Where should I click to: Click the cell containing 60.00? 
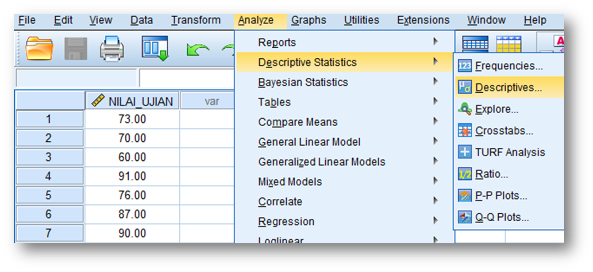pos(132,157)
